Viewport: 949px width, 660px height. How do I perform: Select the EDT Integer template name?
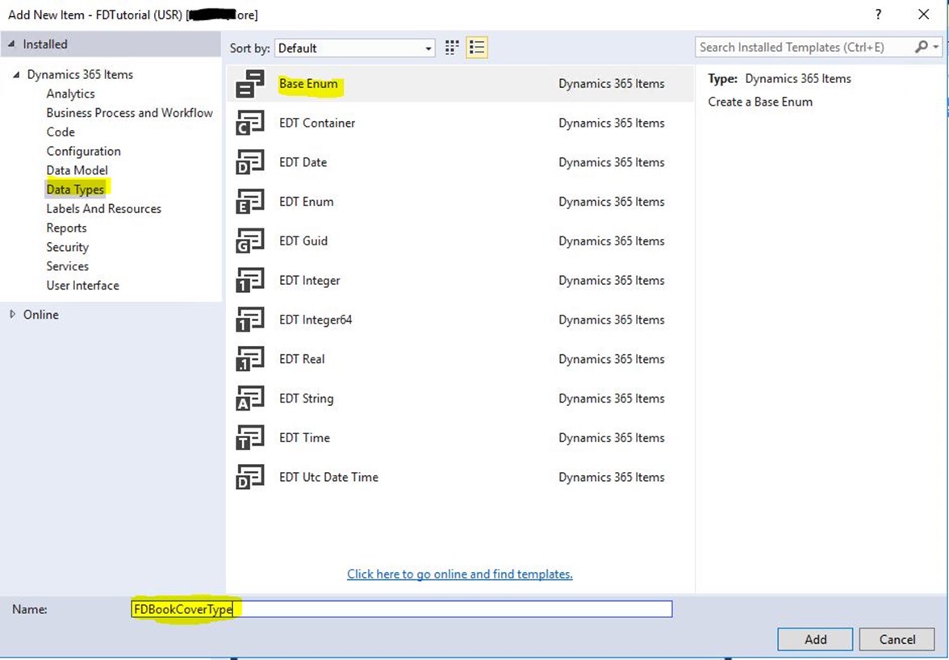click(309, 281)
